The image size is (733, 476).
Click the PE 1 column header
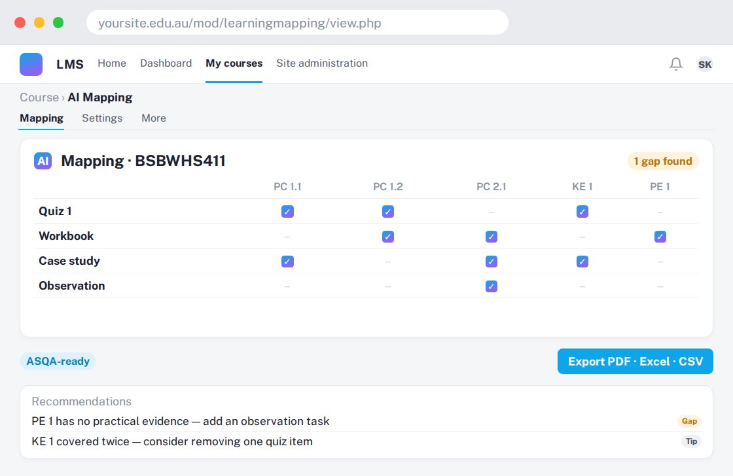(x=660, y=187)
